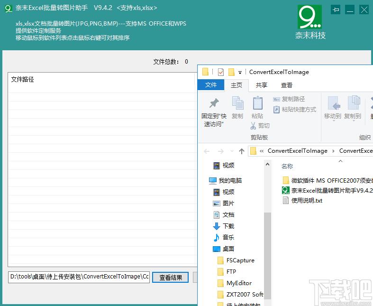The width and height of the screenshot is (373, 306).
Task: Select the ZXT2007 Soft folder in tree
Action: tap(240, 295)
